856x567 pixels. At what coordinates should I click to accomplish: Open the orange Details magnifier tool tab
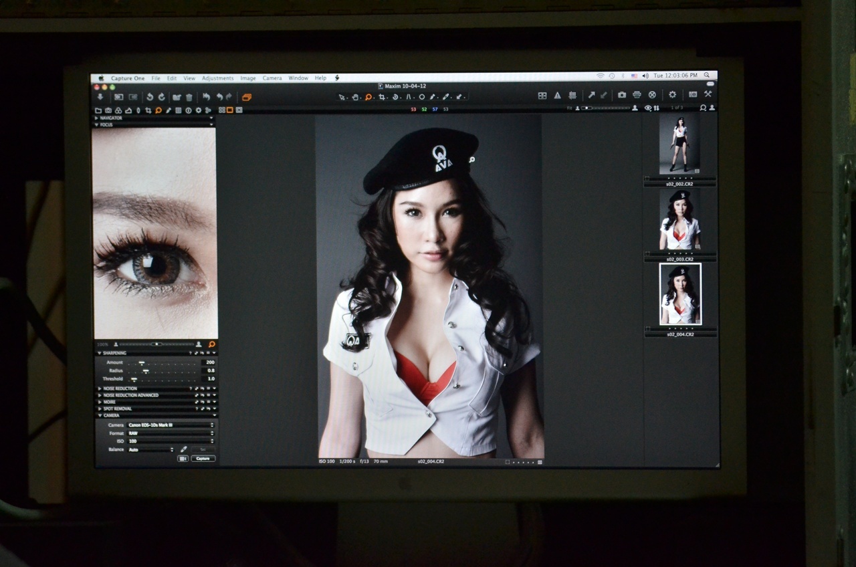tap(158, 110)
